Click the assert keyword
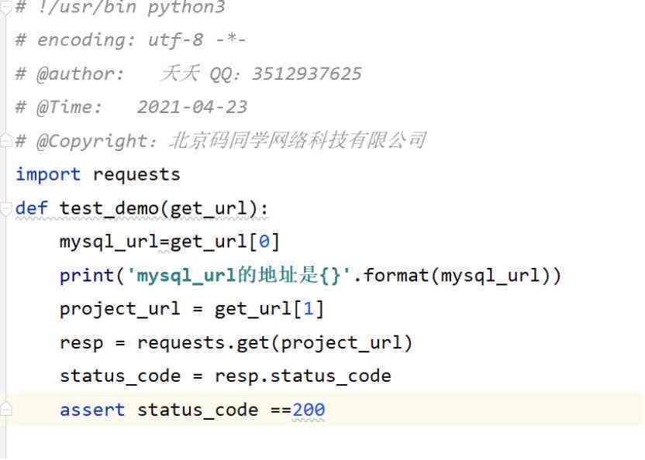The width and height of the screenshot is (645, 460). click(x=92, y=410)
